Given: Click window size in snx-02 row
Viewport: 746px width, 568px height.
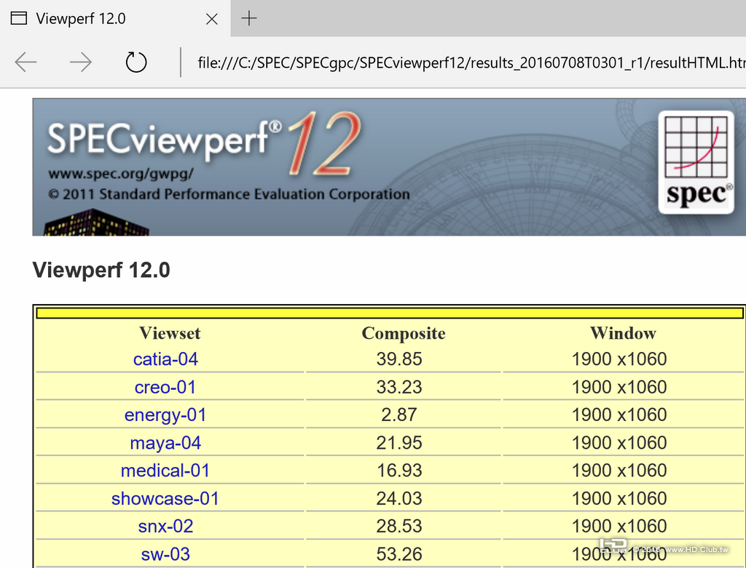Looking at the screenshot, I should (619, 527).
